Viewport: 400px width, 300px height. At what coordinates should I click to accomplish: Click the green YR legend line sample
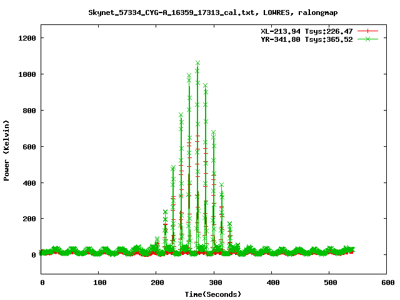point(367,39)
